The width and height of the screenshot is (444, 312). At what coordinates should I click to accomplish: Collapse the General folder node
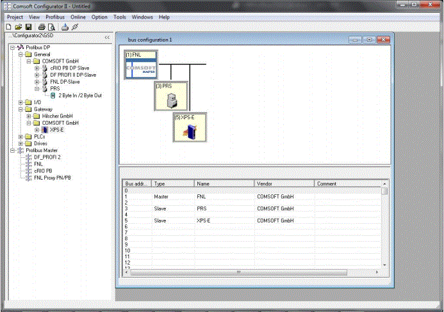21,54
